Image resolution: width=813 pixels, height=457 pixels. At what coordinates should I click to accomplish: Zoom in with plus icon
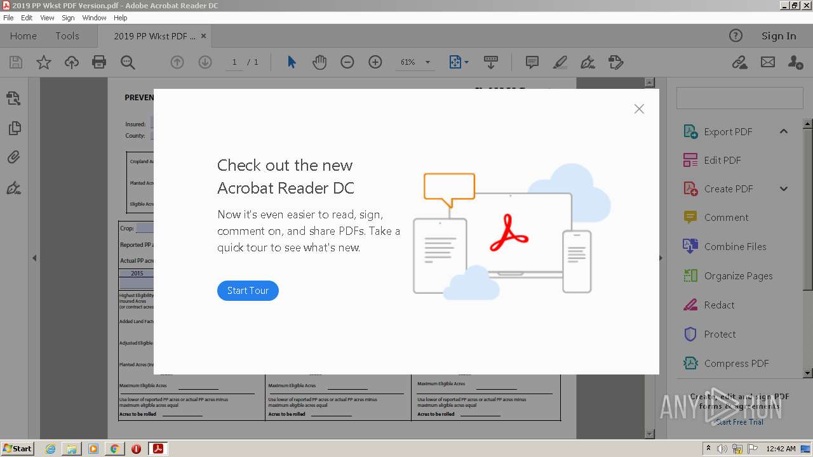[x=375, y=62]
